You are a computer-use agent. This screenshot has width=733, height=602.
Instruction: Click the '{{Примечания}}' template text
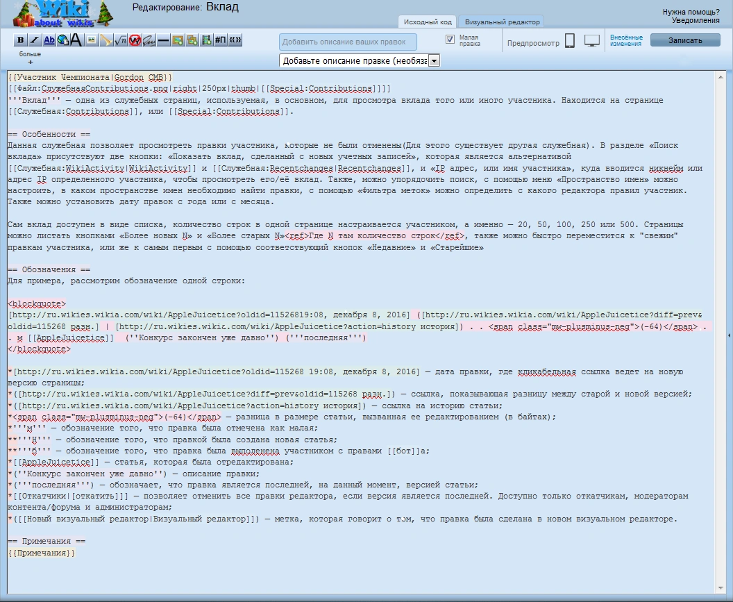[42, 553]
